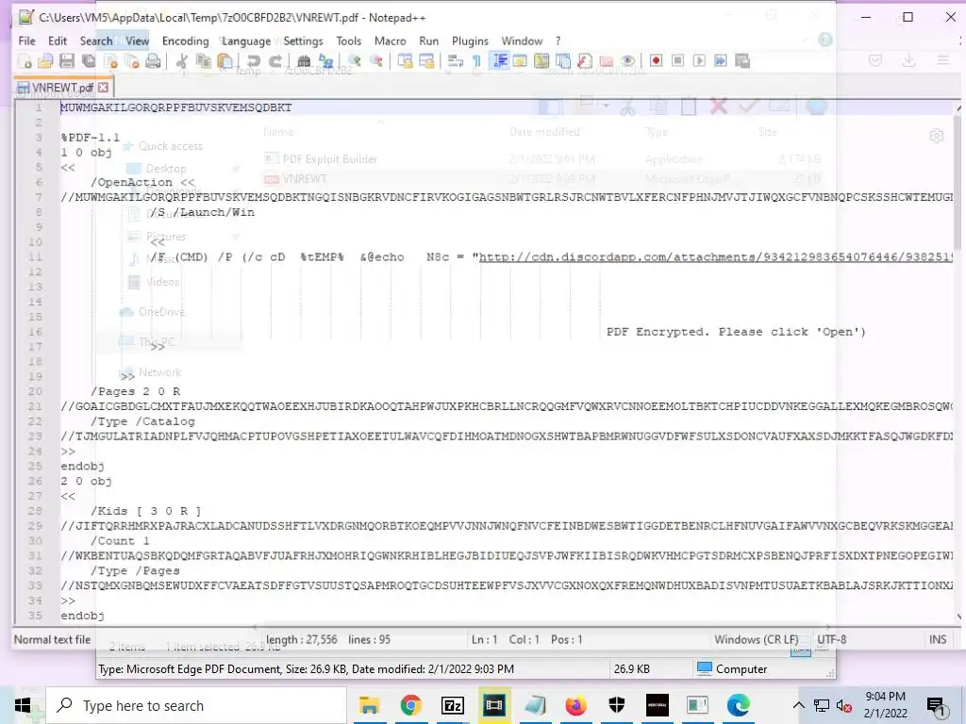Show hidden system tray icons chevron
The width and height of the screenshot is (966, 724).
click(798, 705)
